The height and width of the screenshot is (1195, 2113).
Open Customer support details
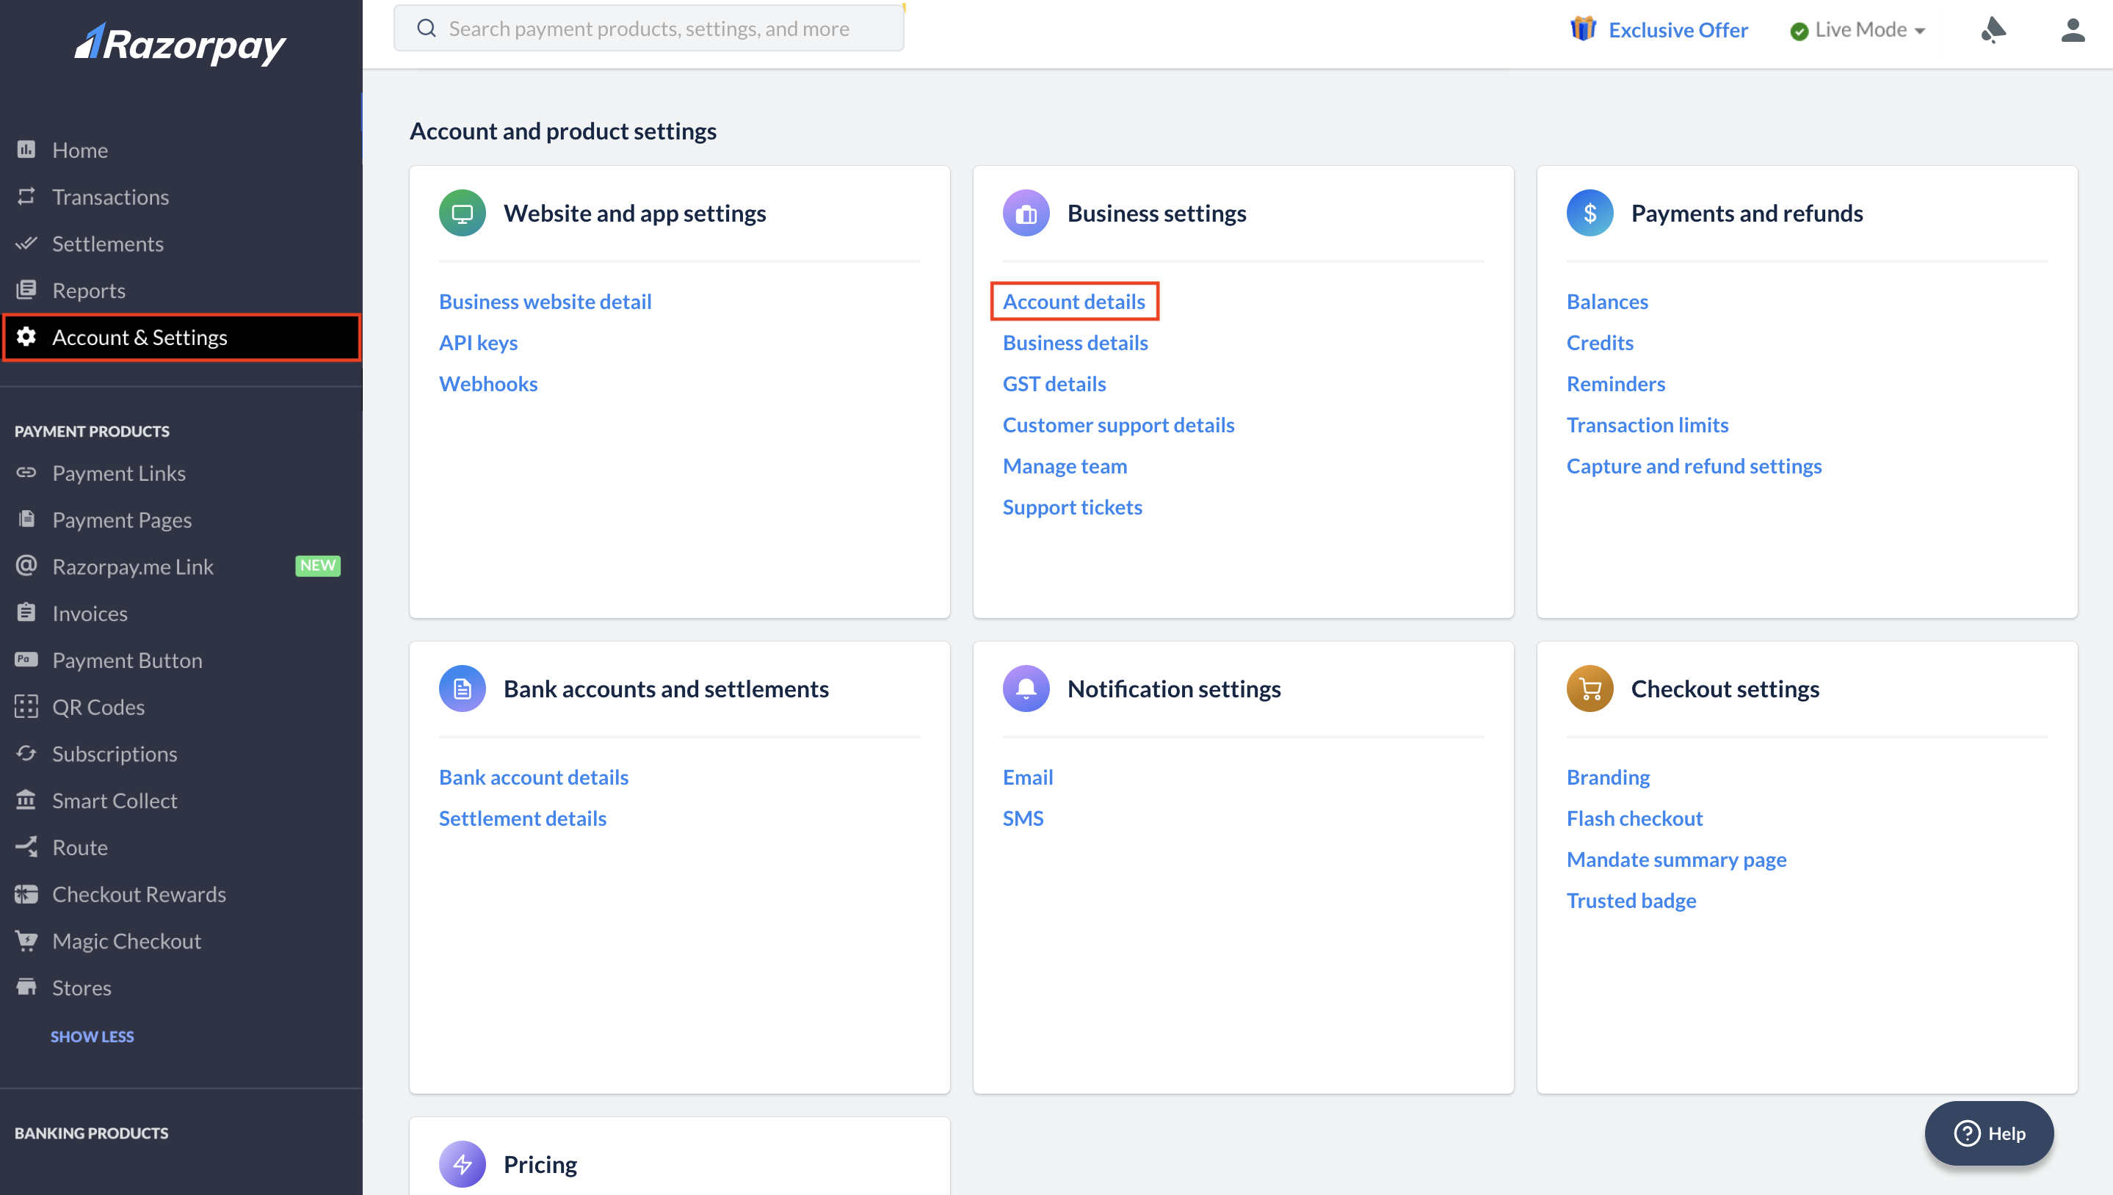point(1118,424)
